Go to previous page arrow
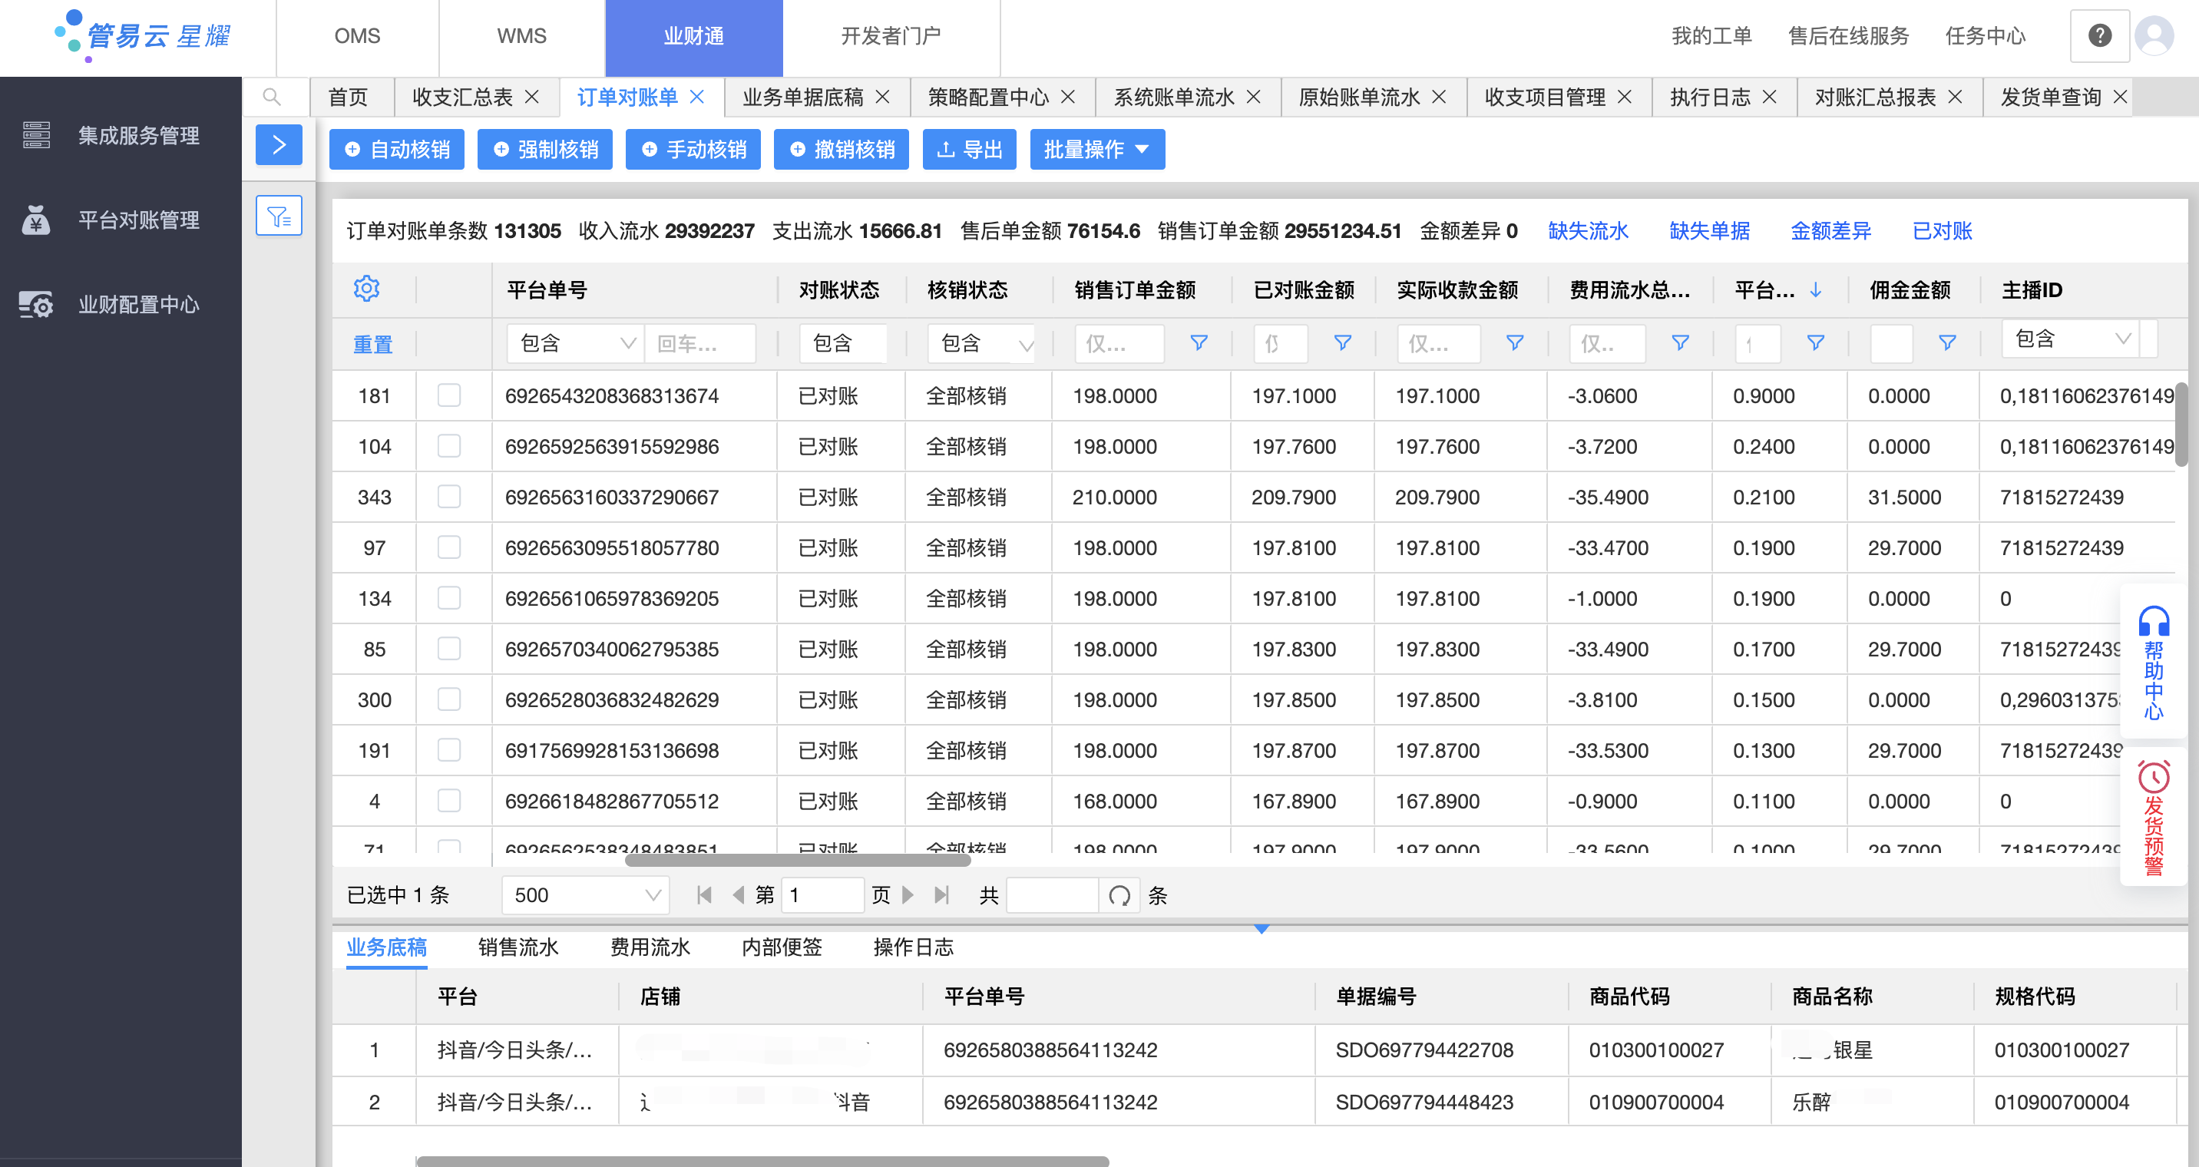 739,894
